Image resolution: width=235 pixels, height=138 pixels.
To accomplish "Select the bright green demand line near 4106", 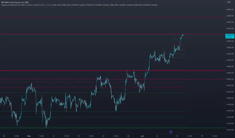I will coord(113,128).
